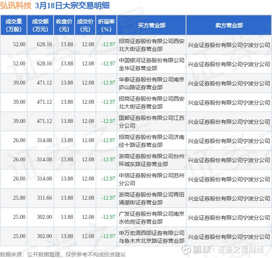Click buyer 华泰证券股份有限公司南京庐山路证券营业部
Viewport: 272px width, 258px height.
click(x=152, y=83)
